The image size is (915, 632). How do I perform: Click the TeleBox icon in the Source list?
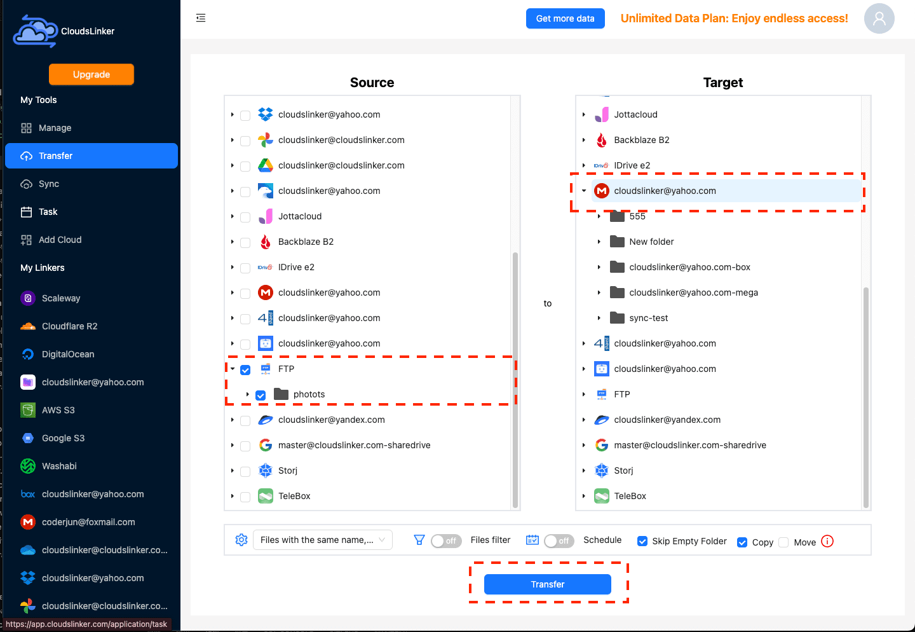click(266, 496)
